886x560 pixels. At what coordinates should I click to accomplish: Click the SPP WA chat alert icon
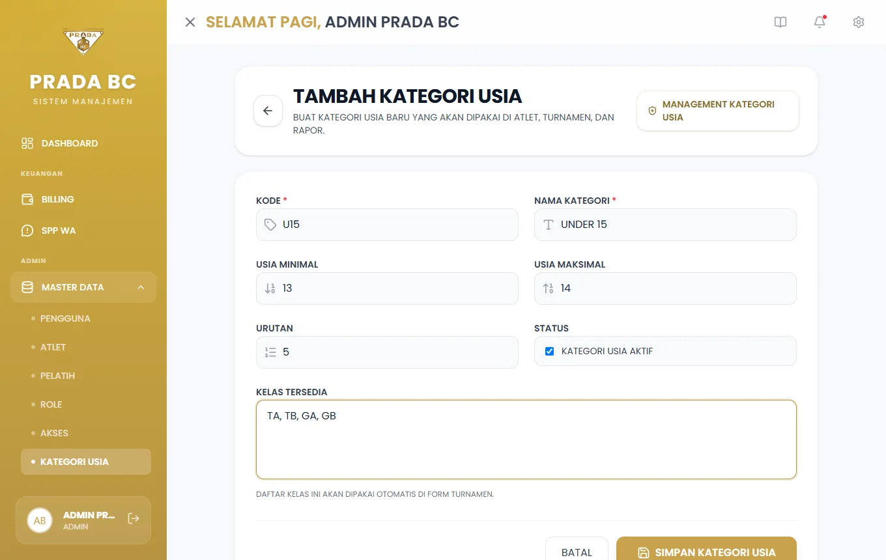(27, 231)
